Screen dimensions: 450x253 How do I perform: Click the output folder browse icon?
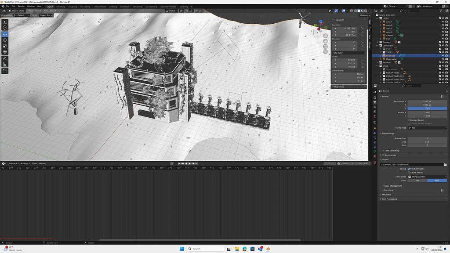(x=445, y=164)
